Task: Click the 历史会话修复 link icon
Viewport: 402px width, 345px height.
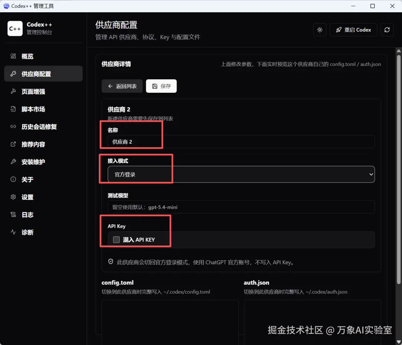Action: (13, 127)
